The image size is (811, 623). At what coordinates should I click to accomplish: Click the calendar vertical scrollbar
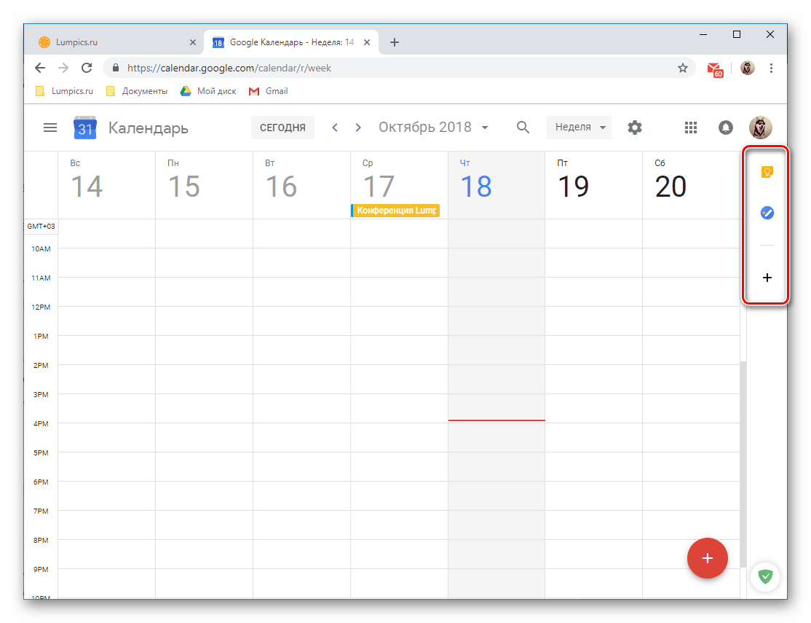[x=743, y=464]
